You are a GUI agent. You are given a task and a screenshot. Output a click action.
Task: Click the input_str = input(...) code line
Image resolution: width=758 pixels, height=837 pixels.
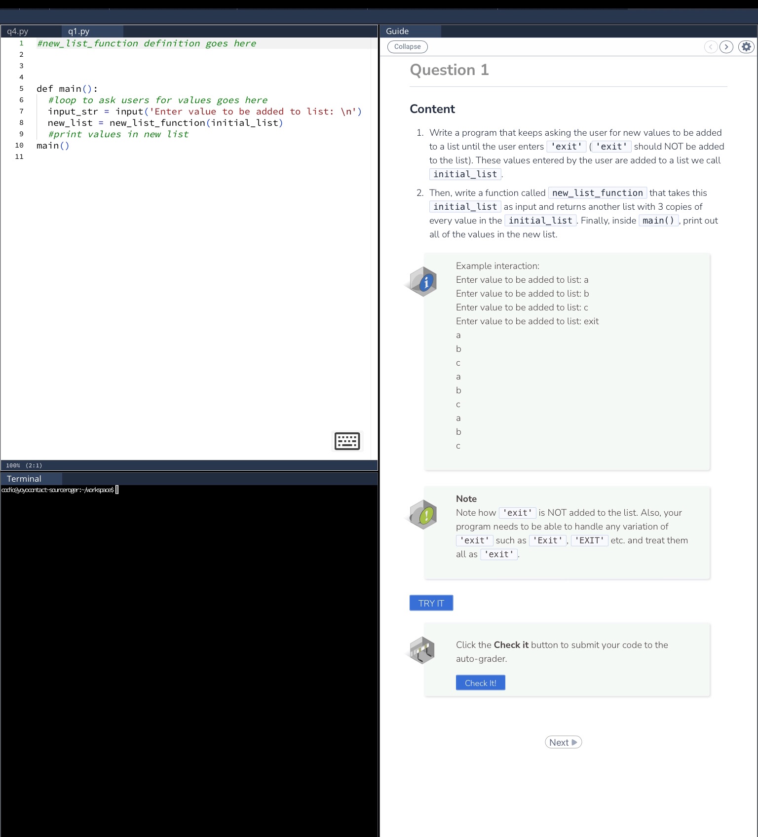(x=205, y=112)
